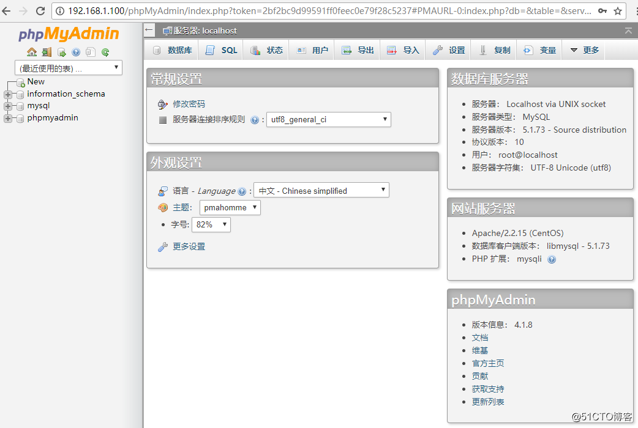Click the 修改密码 key icon
Screen dimensions: 638x428
pyautogui.click(x=163, y=105)
